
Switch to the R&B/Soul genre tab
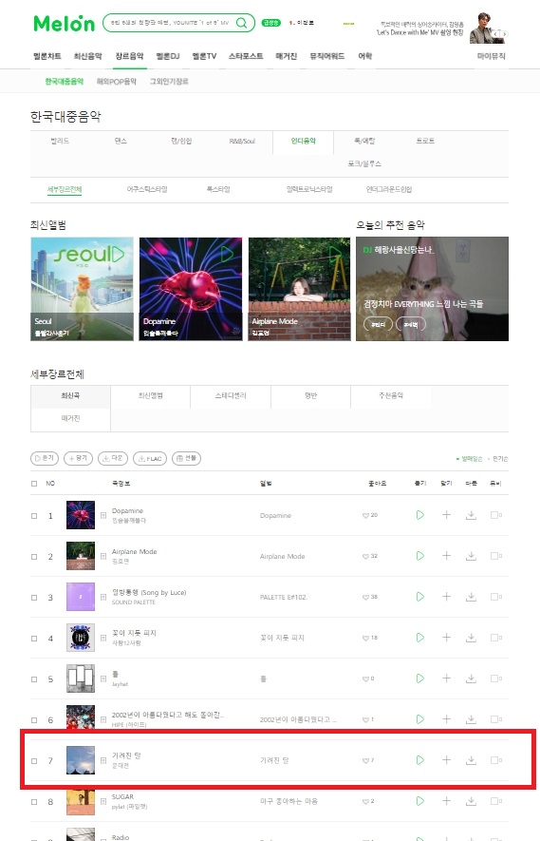click(242, 141)
